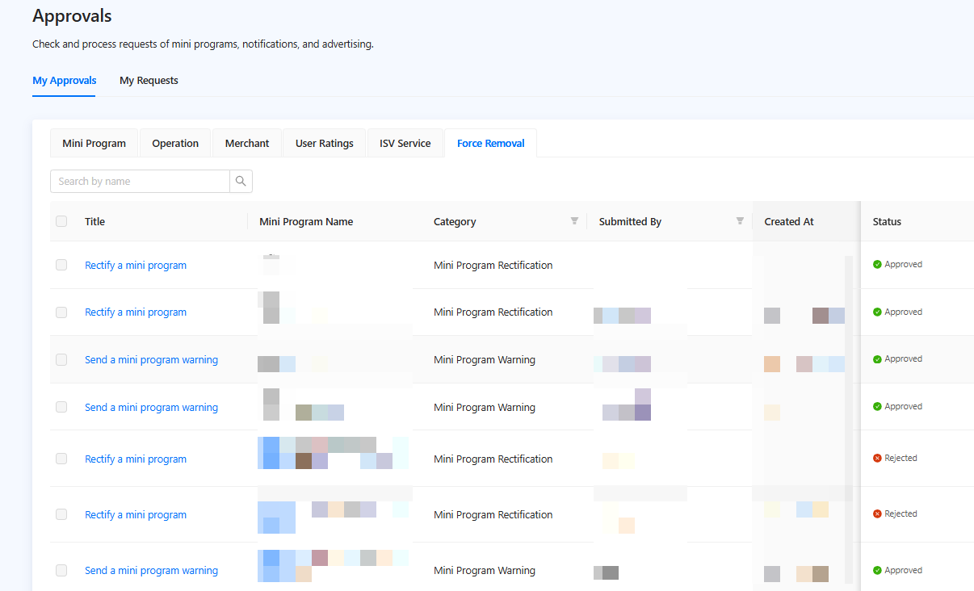Image resolution: width=974 pixels, height=591 pixels.
Task: Click the green Approved status icon in first row
Action: pos(877,265)
